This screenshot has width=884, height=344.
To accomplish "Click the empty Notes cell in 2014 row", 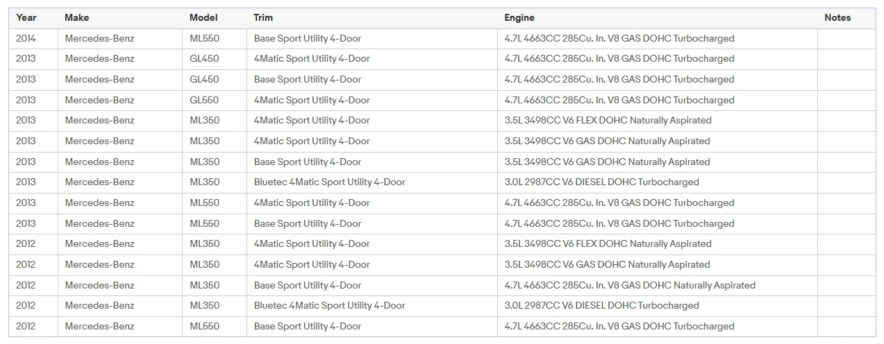I will click(x=847, y=39).
